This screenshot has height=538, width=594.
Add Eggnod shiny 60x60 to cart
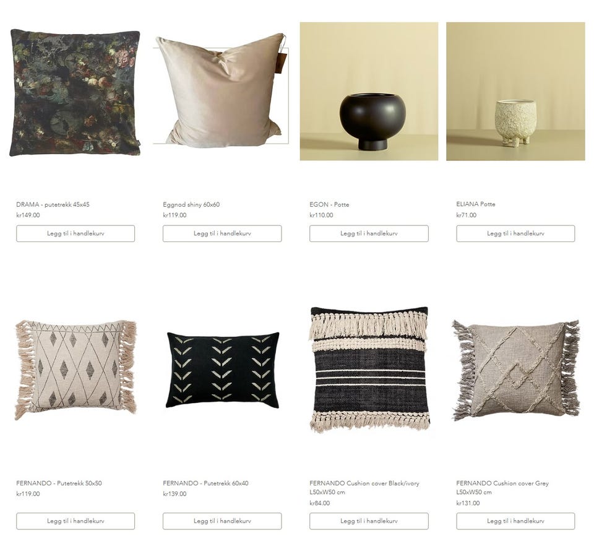[222, 233]
